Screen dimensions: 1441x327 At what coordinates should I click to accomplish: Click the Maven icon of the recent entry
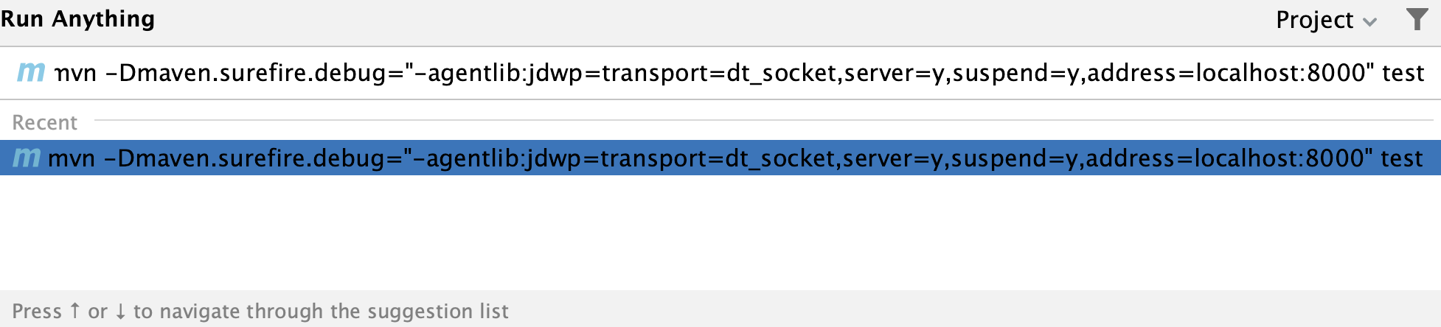(27, 158)
